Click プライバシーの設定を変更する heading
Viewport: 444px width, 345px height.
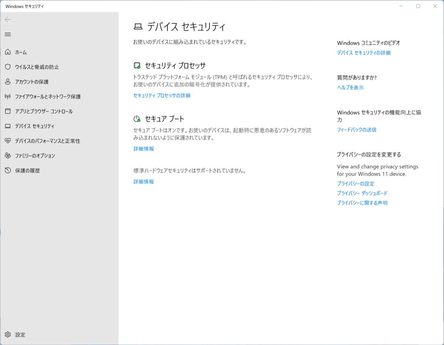pyautogui.click(x=369, y=154)
